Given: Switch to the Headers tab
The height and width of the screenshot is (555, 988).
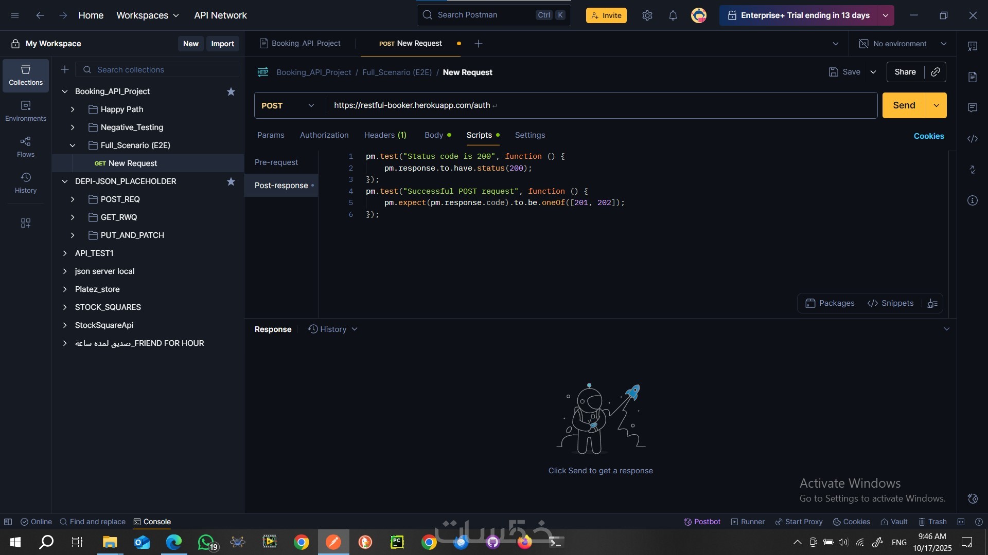Looking at the screenshot, I should pyautogui.click(x=385, y=135).
